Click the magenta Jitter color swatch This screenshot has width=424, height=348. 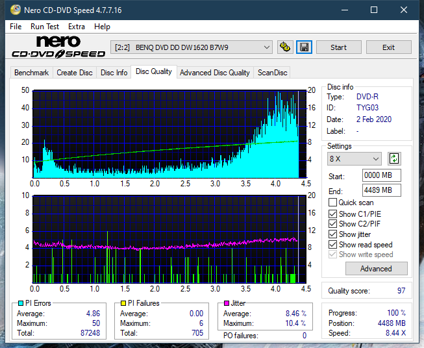point(227,303)
